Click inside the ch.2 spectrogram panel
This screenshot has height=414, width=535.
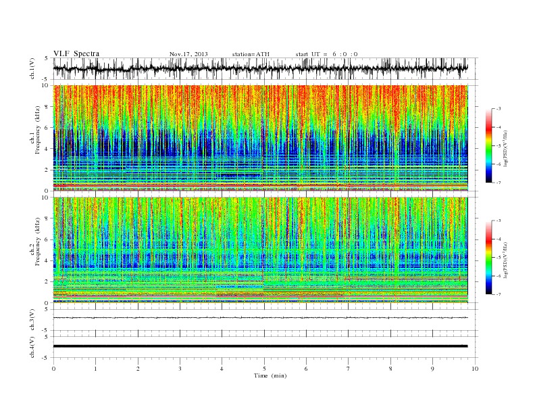261,250
